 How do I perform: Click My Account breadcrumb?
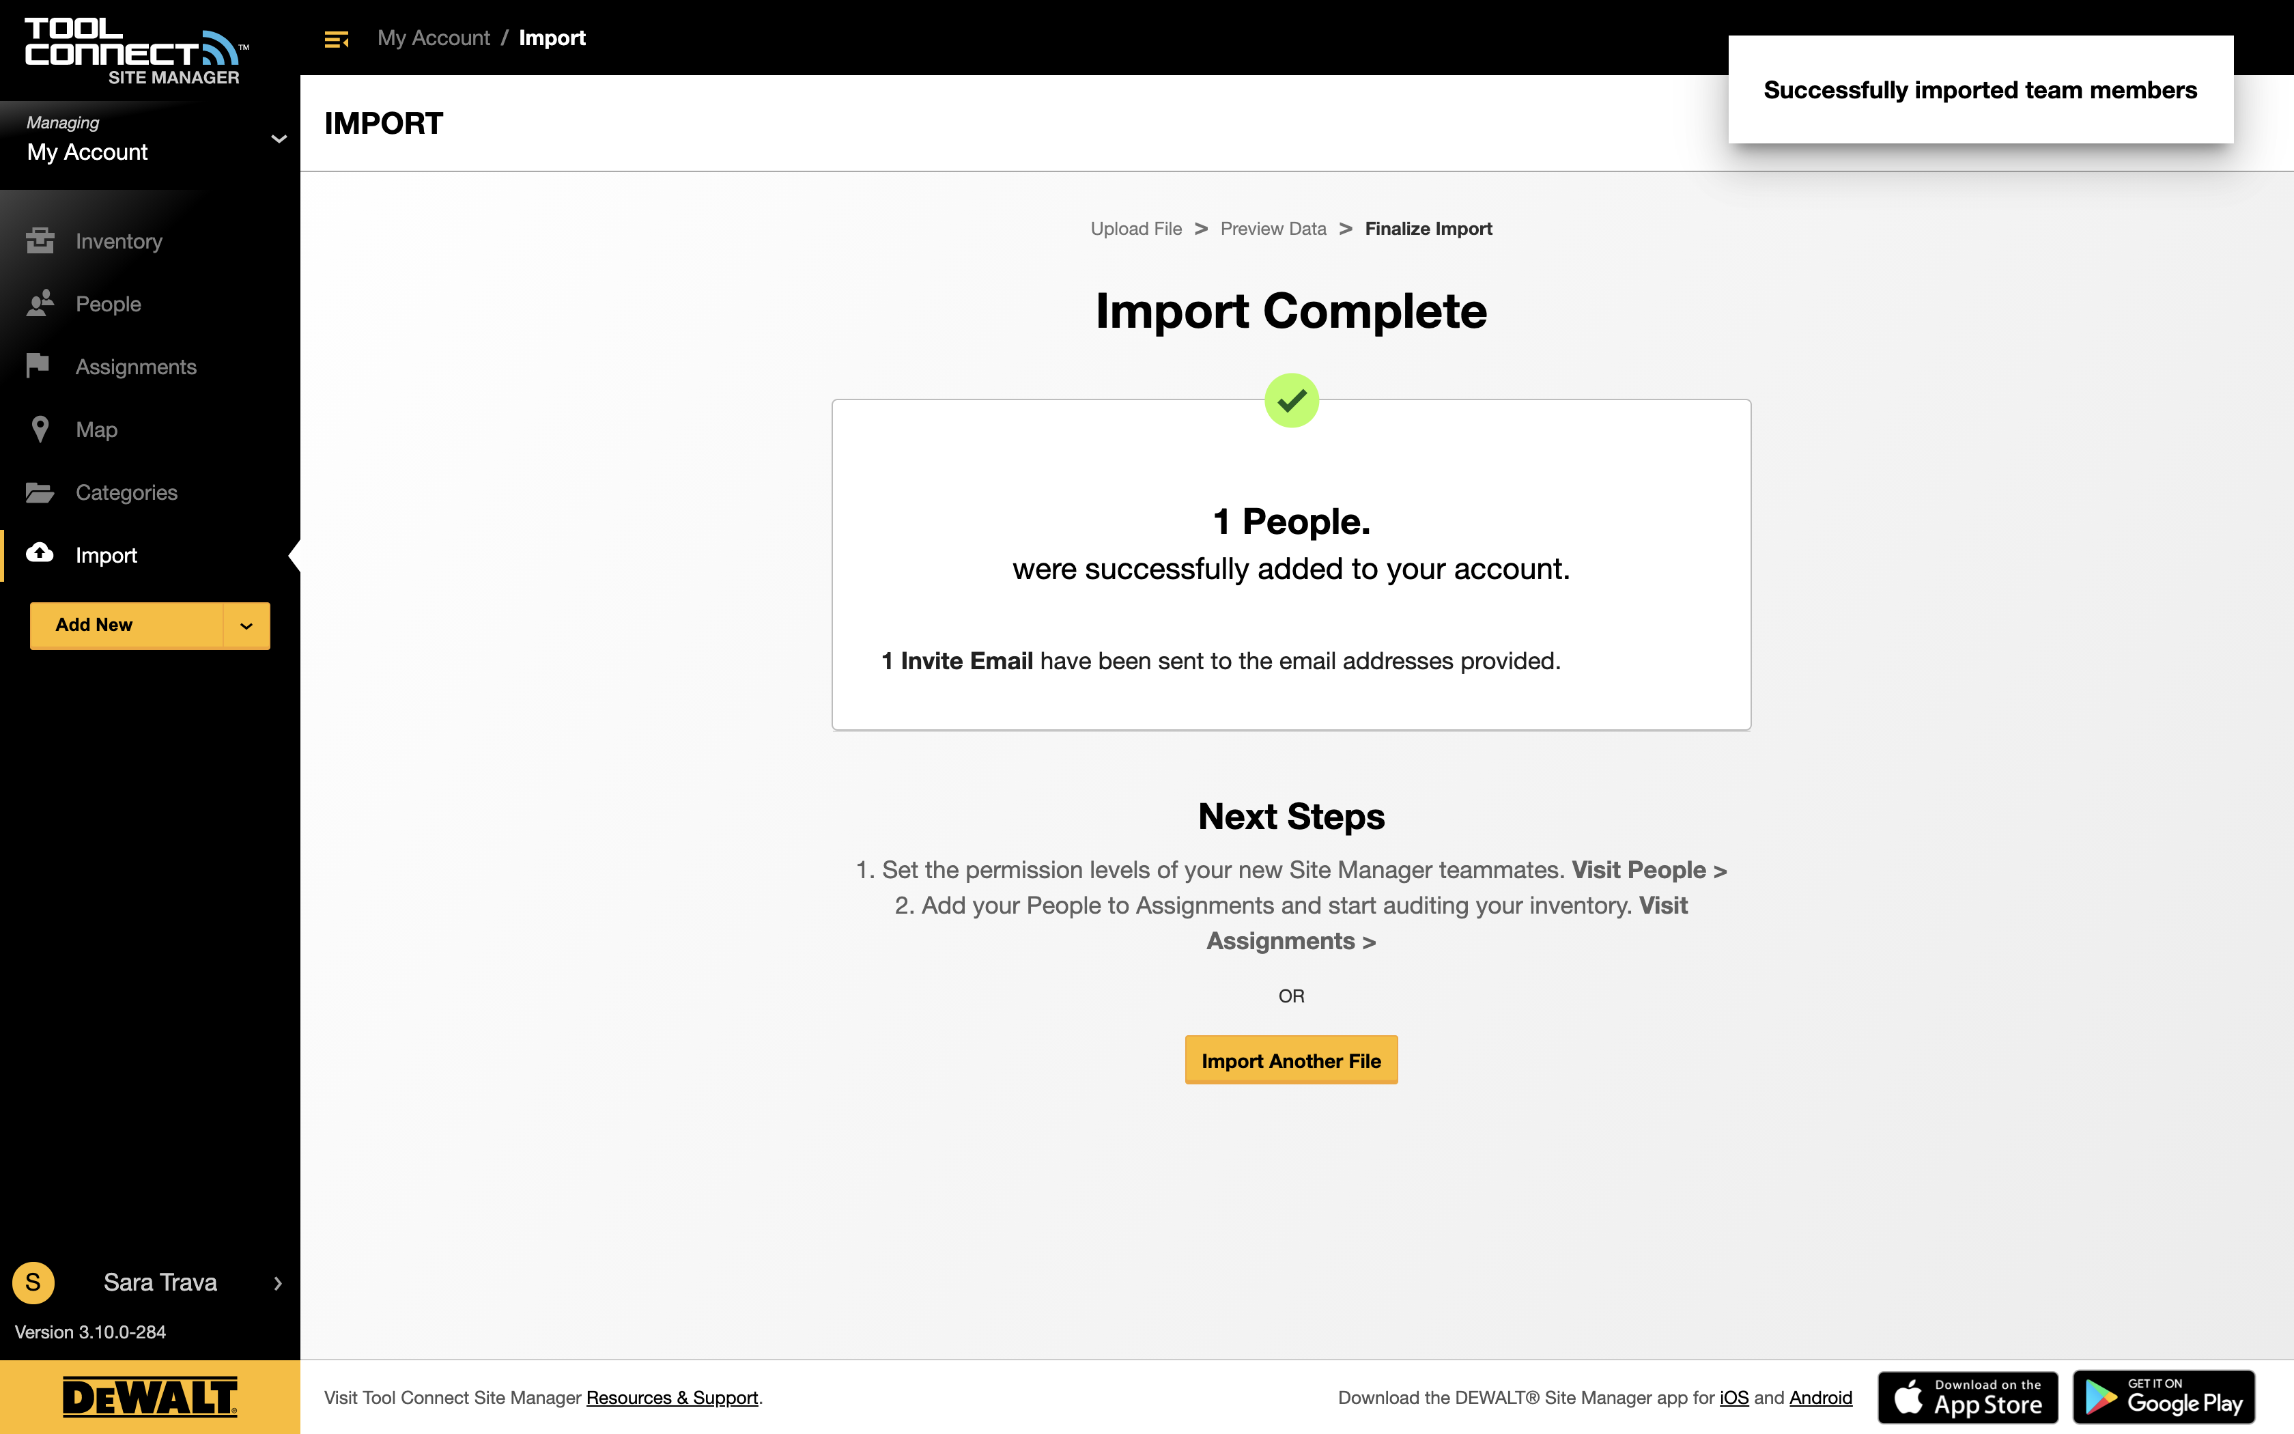pyautogui.click(x=434, y=38)
